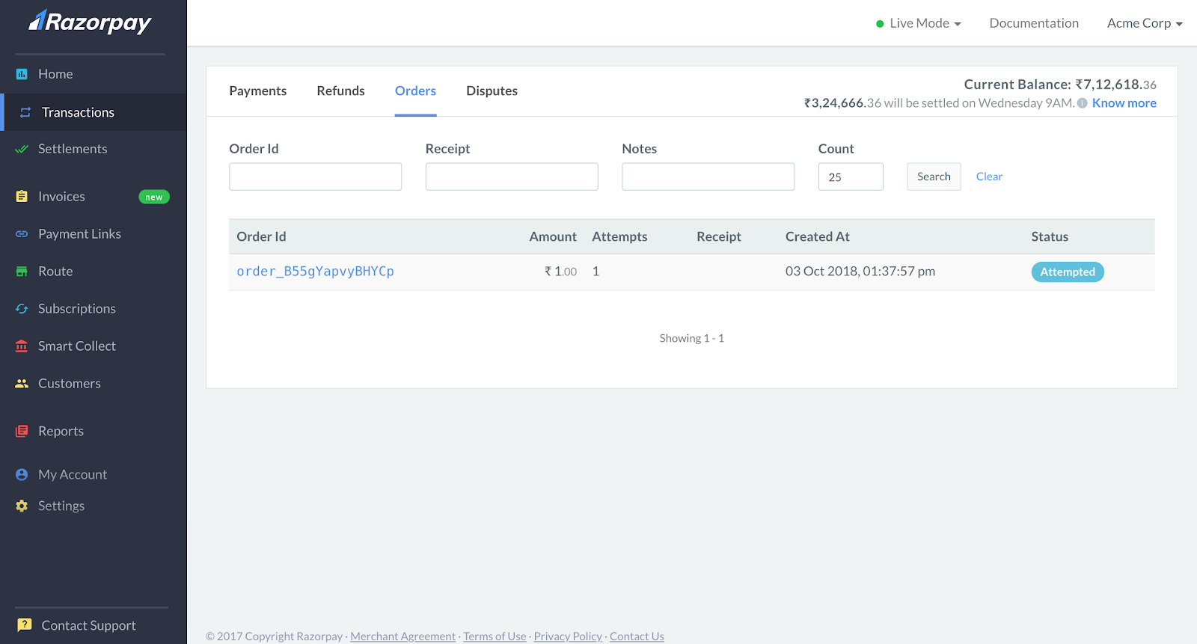Image resolution: width=1197 pixels, height=644 pixels.
Task: Click the Clear filters link
Action: [989, 177]
